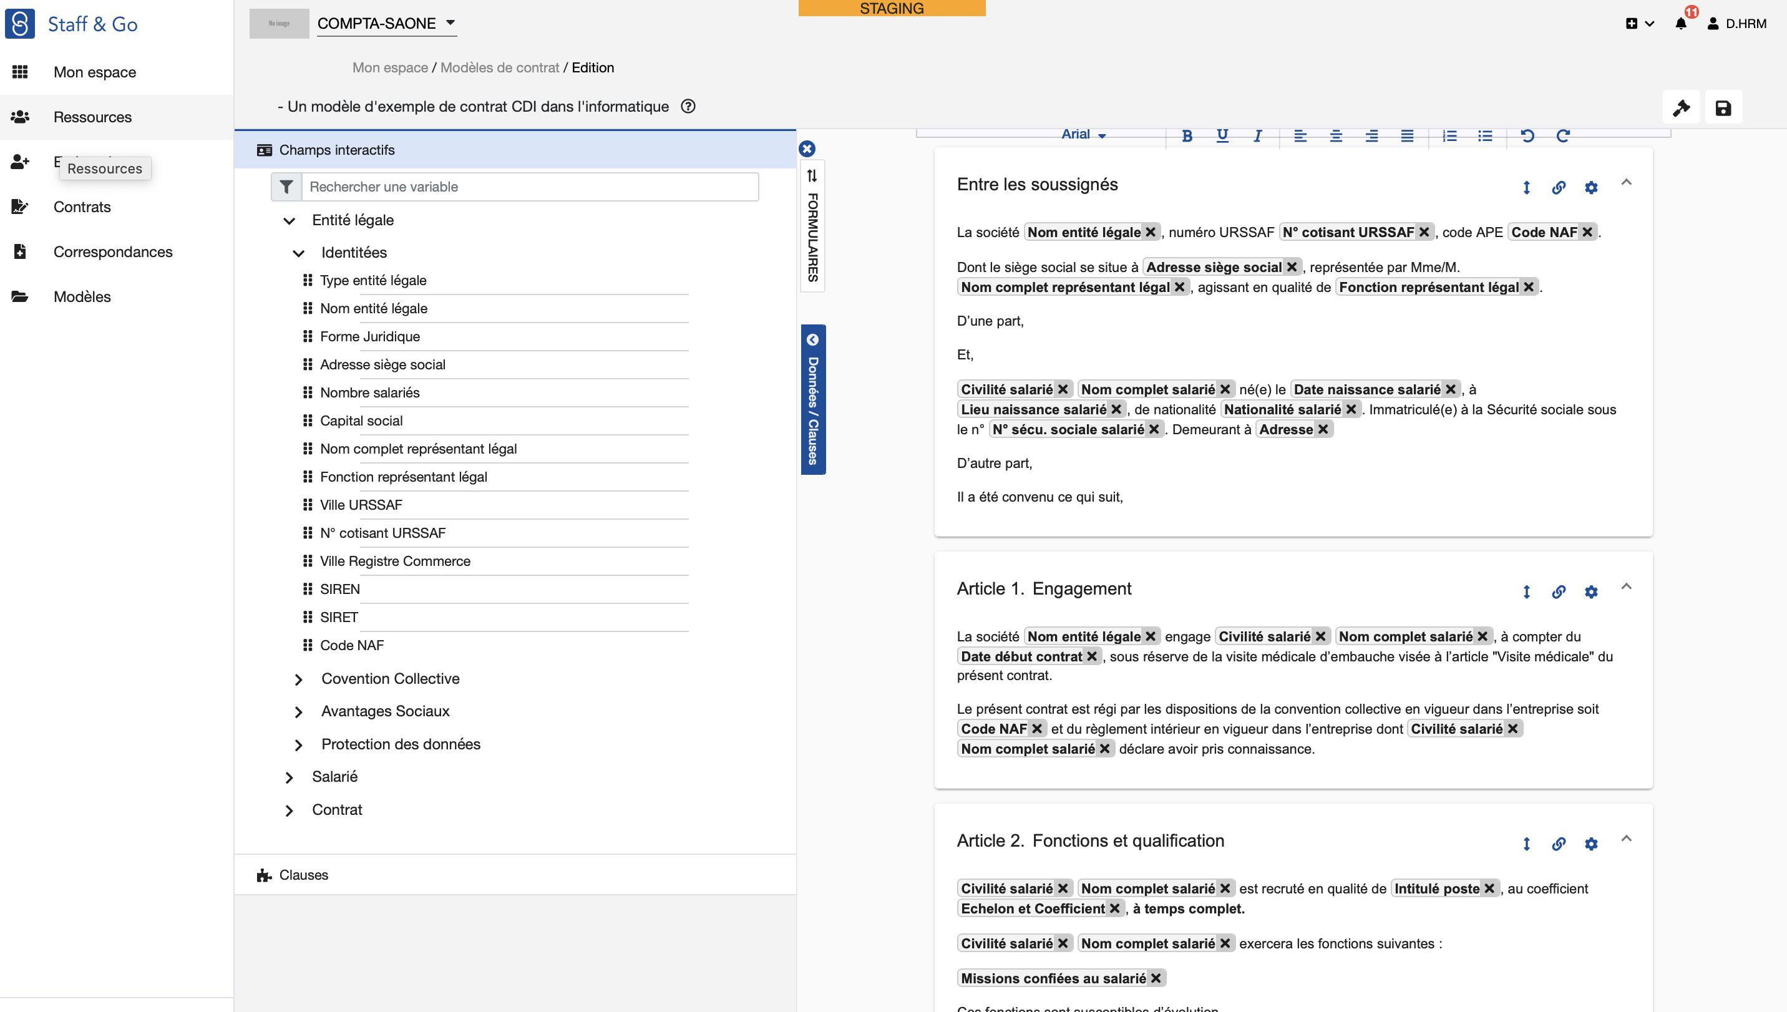
Task: Close the side panel with the round X
Action: click(x=807, y=148)
